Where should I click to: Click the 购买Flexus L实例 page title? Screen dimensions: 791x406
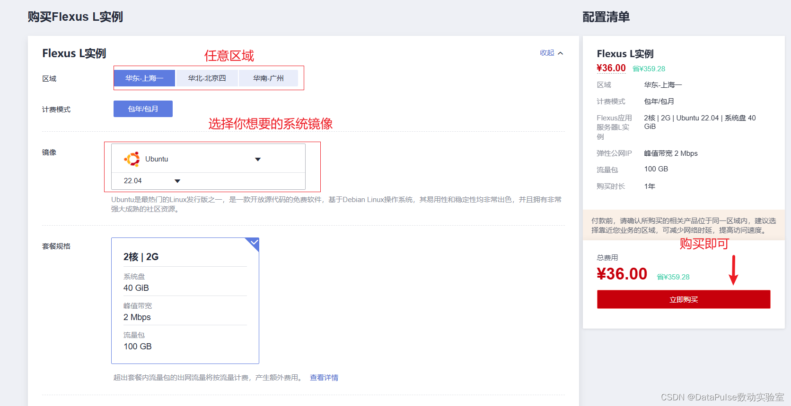pyautogui.click(x=75, y=17)
